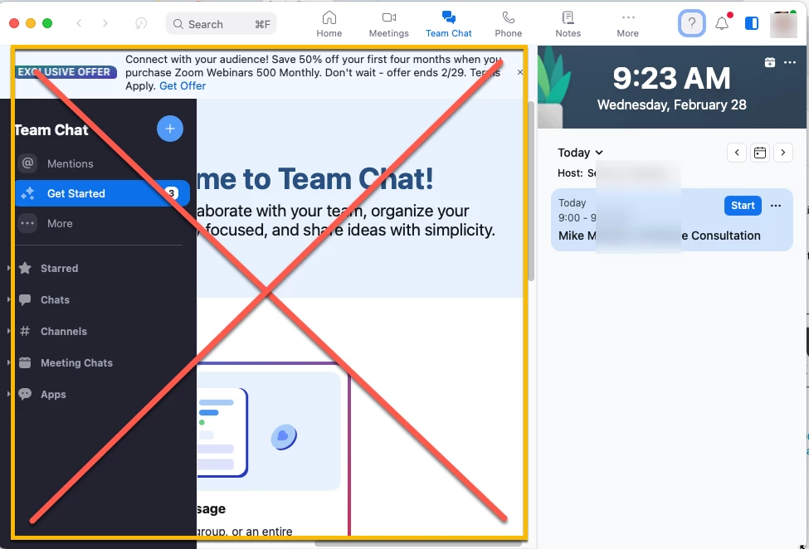Select the Team Chat tab
The width and height of the screenshot is (809, 549).
[x=448, y=24]
